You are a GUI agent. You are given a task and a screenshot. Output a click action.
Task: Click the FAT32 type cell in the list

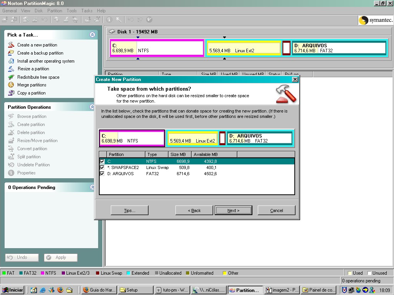tap(152, 174)
